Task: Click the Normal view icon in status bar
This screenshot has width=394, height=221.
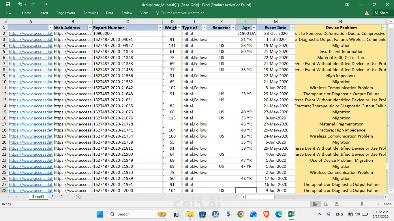Action: coord(315,204)
